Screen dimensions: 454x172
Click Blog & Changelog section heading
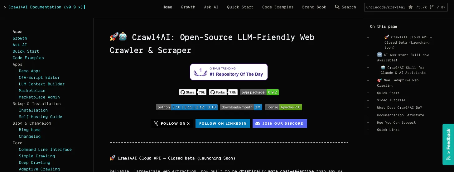pos(32,123)
